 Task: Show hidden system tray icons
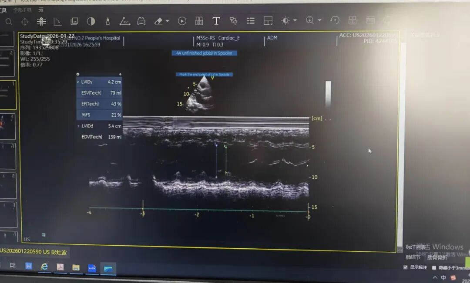(435, 278)
